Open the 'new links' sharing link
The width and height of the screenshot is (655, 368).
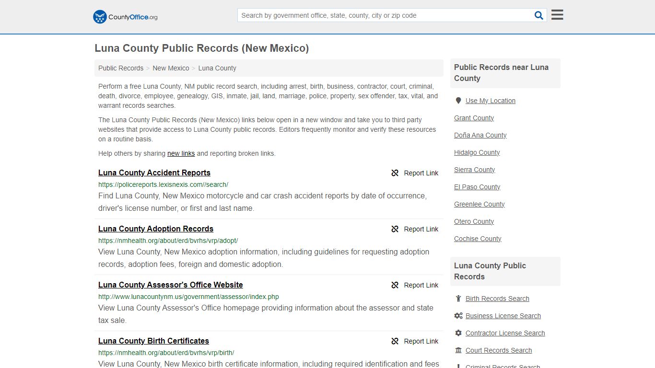[181, 154]
